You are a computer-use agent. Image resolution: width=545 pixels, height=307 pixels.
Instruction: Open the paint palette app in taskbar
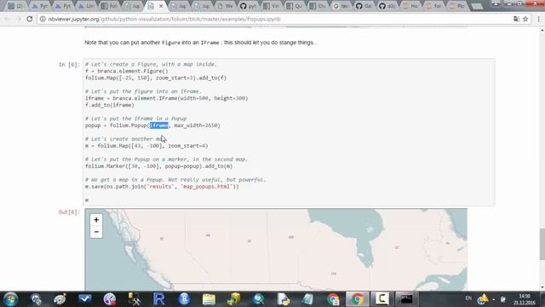[60, 299]
